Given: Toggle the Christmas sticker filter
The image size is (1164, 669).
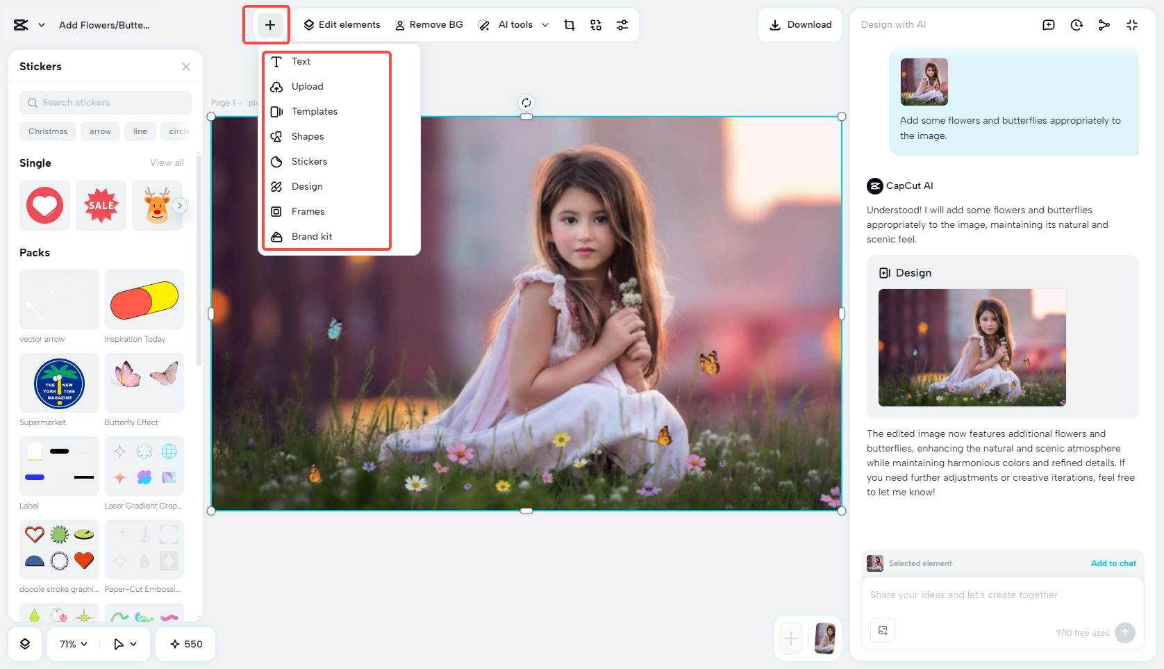Looking at the screenshot, I should pyautogui.click(x=47, y=131).
